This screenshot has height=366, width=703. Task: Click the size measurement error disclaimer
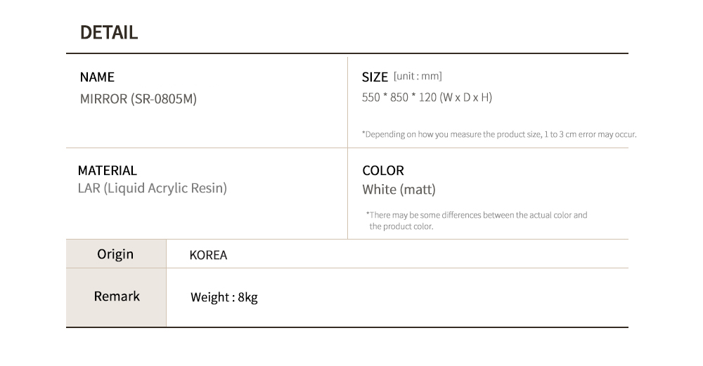(499, 134)
